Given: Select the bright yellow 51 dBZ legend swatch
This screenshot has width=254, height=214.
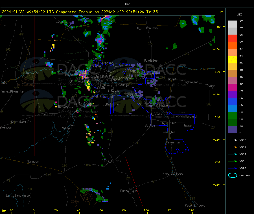Looking at the screenshot, I should coord(233,59).
